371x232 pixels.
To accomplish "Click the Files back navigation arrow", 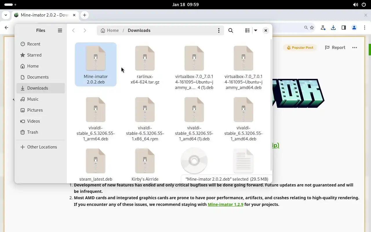I will click(x=73, y=30).
